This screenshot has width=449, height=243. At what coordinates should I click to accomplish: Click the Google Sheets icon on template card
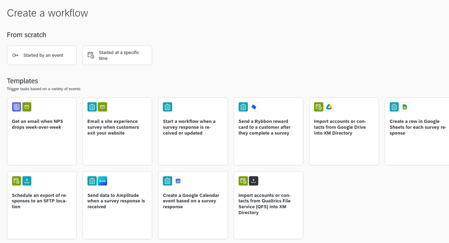(x=405, y=107)
